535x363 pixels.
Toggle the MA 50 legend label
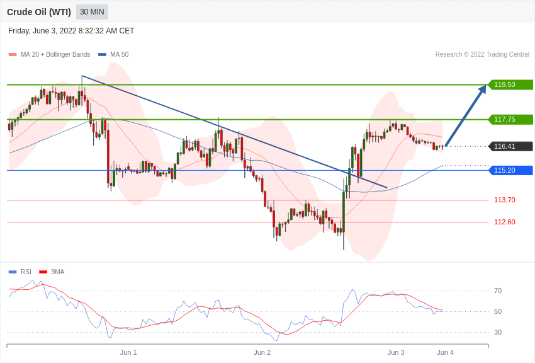[119, 55]
